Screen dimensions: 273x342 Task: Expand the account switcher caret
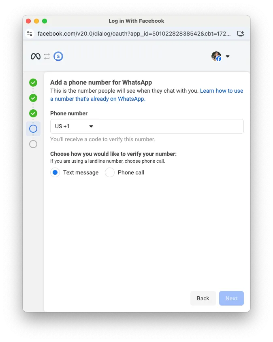[228, 57]
